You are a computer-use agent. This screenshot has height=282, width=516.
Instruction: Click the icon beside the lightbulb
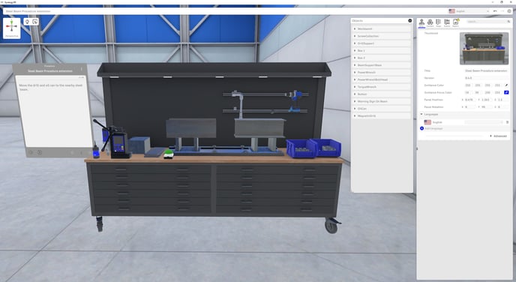(35, 22)
